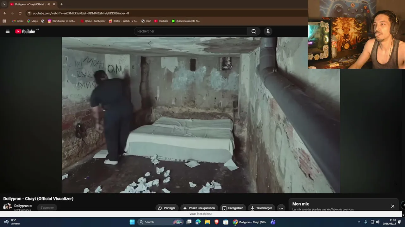Save the video with Enregistrer
Viewport: 405px width, 227px height.
click(233, 208)
